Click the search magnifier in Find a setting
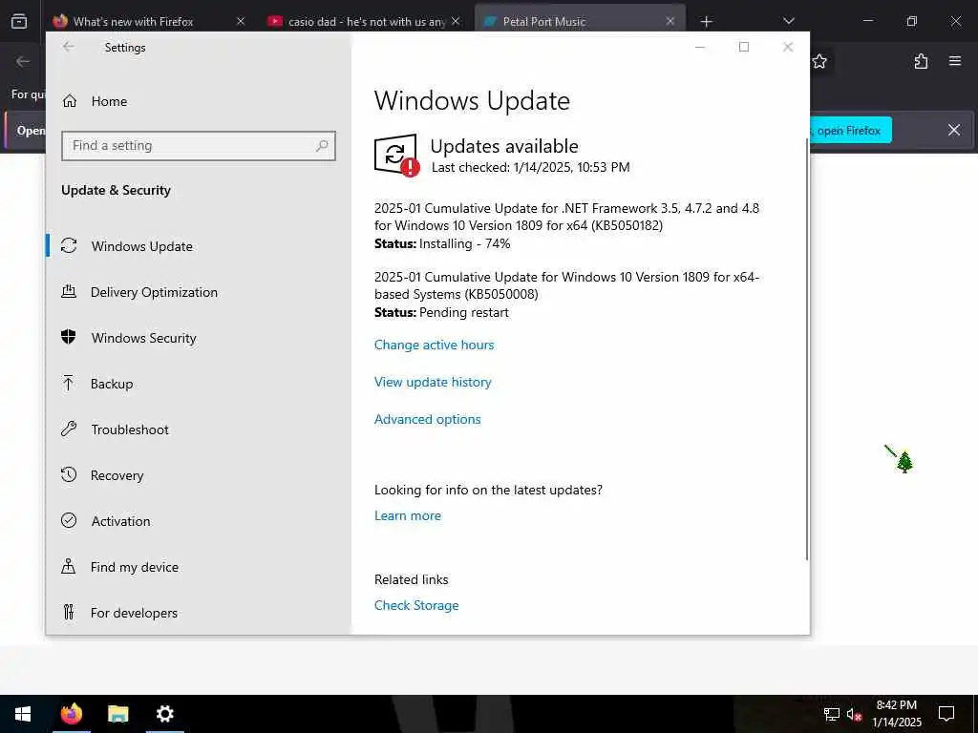 322,146
